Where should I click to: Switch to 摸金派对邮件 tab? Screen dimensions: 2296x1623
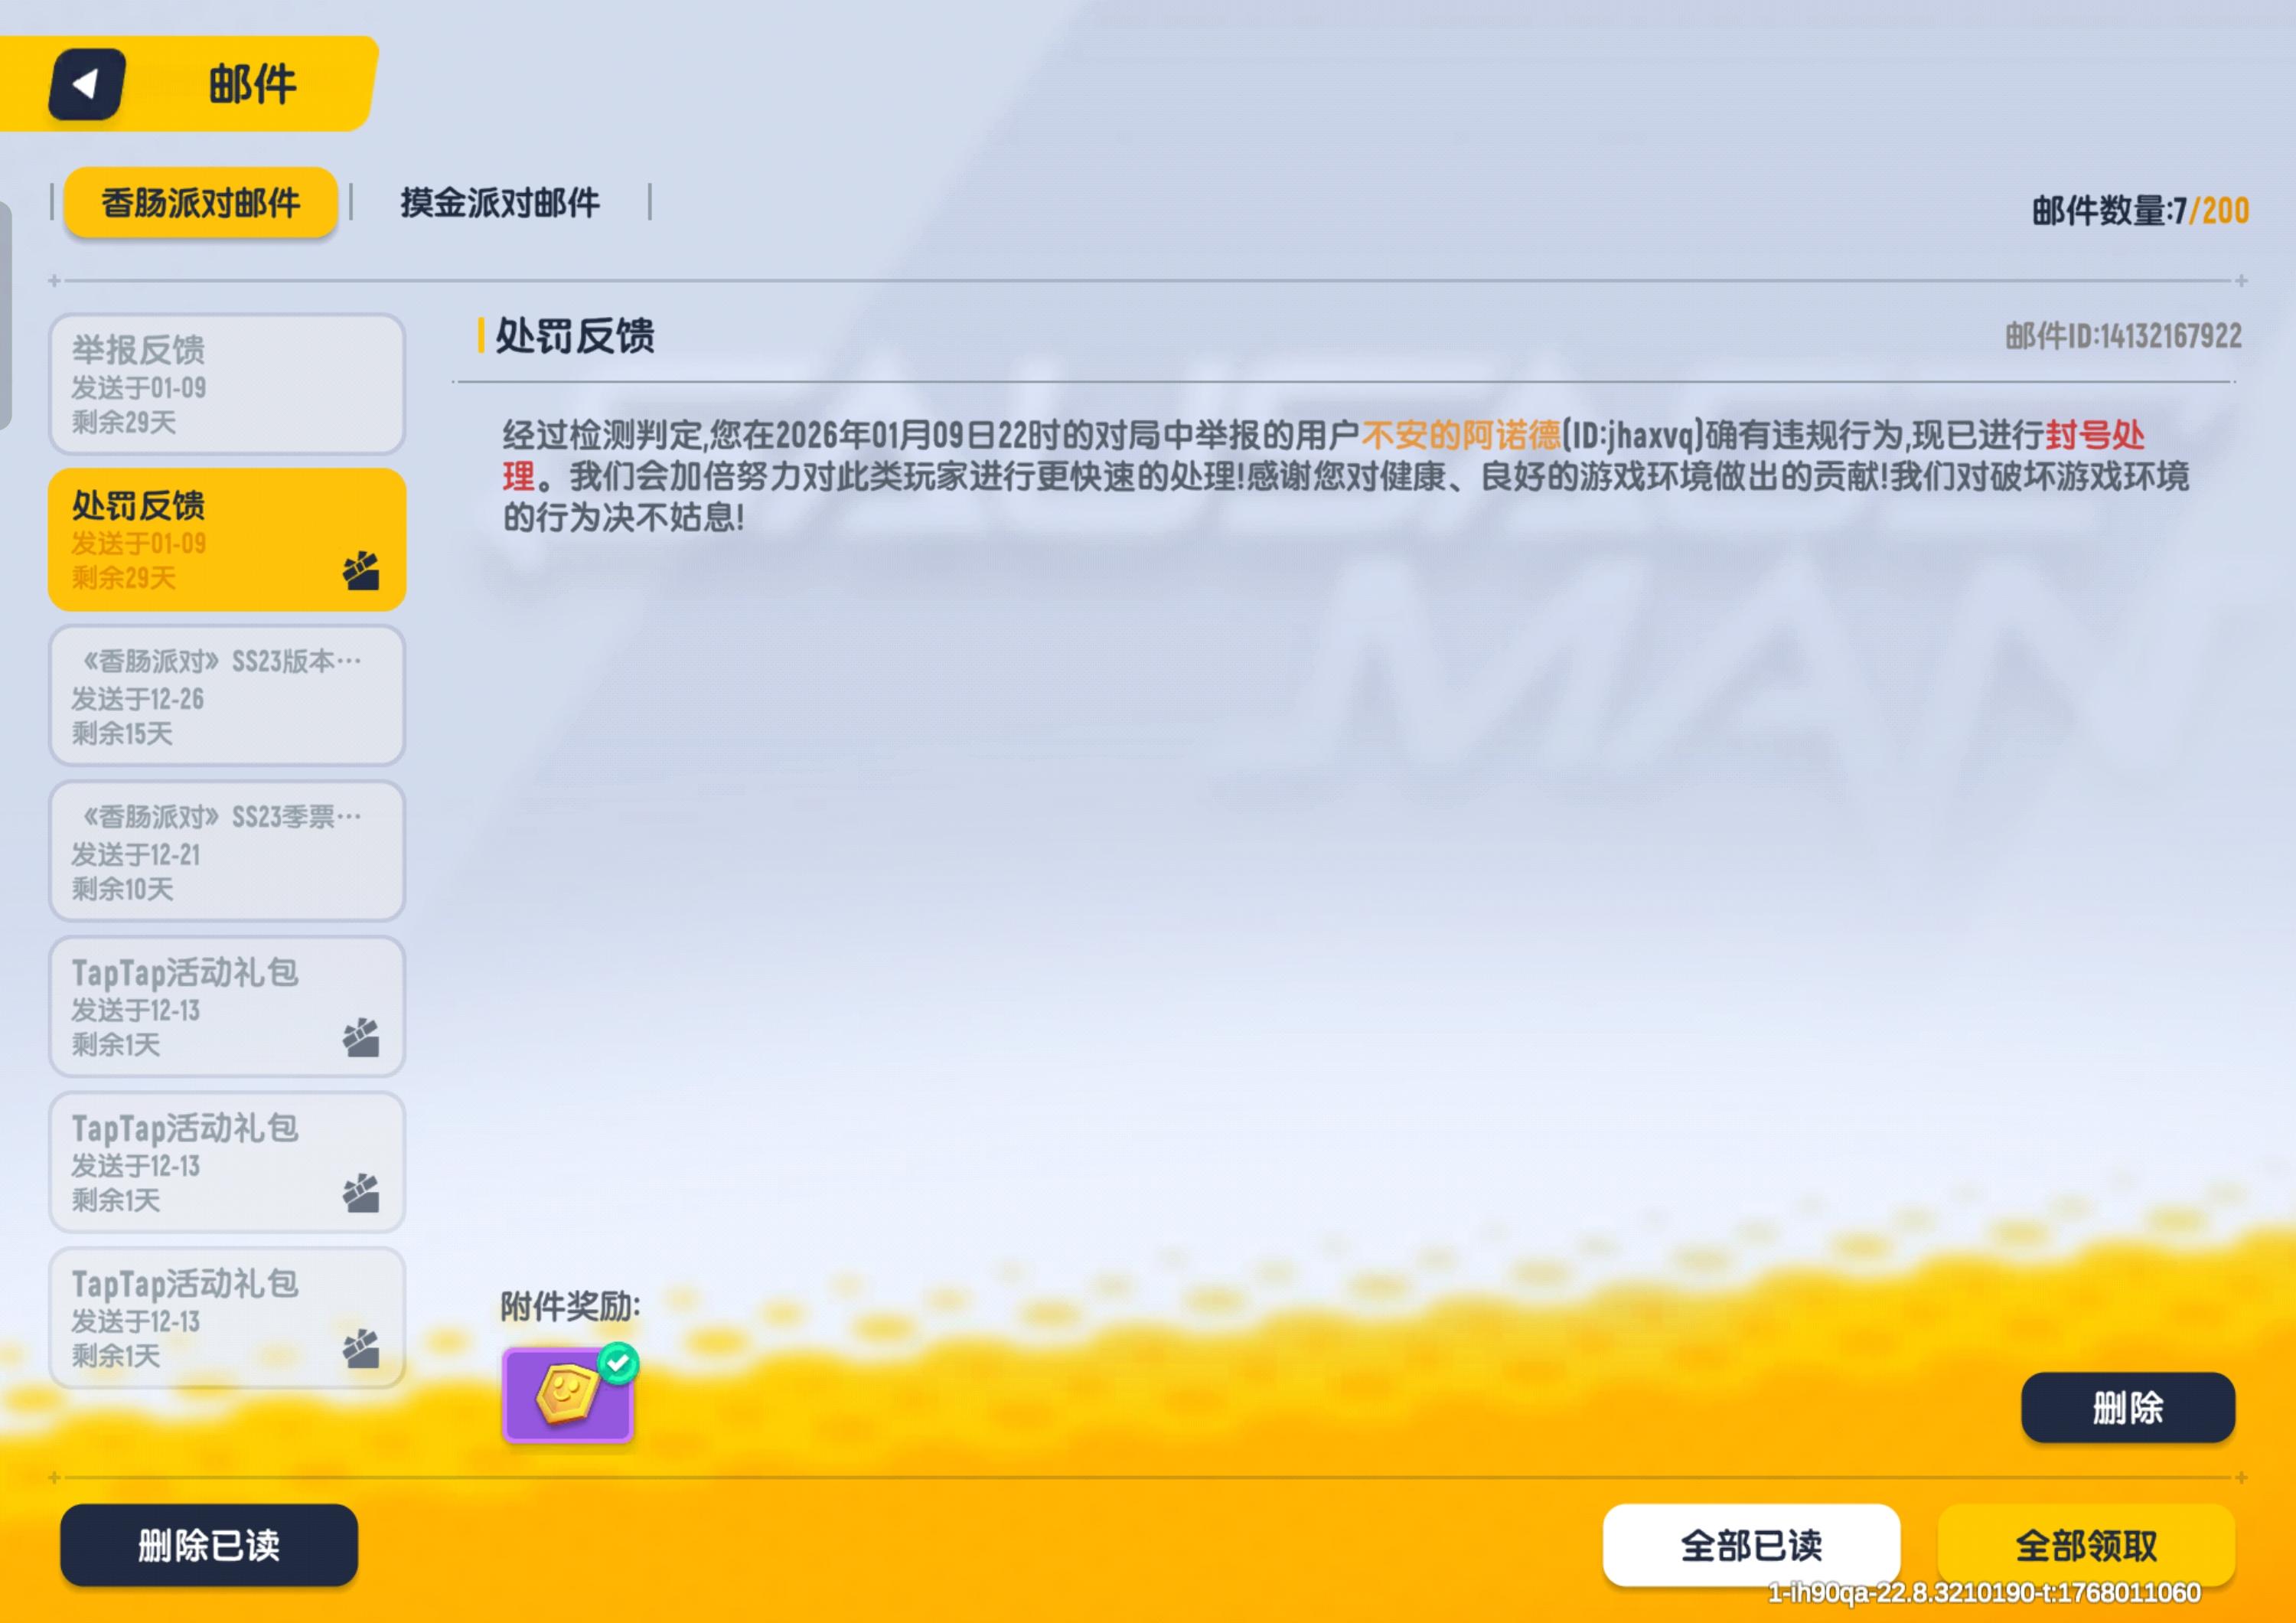pos(499,203)
